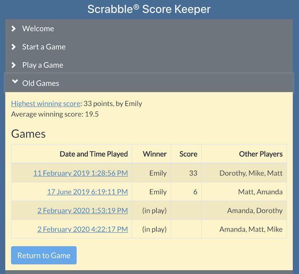Expand the Start a Game chevron
This screenshot has height=274, width=299.
click(x=13, y=47)
